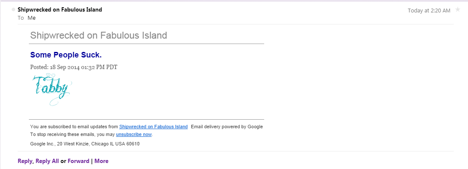
Task: Click the sender name in bold header
Action: tap(60, 10)
